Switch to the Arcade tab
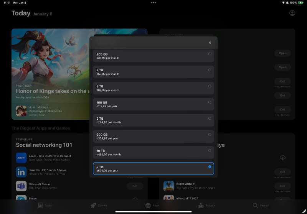 [206, 206]
